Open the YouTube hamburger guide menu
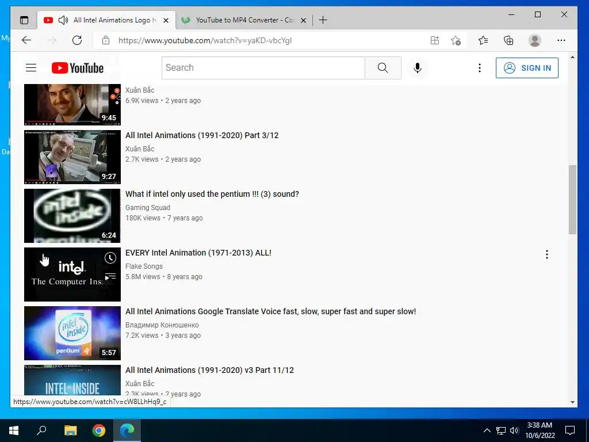 point(31,68)
